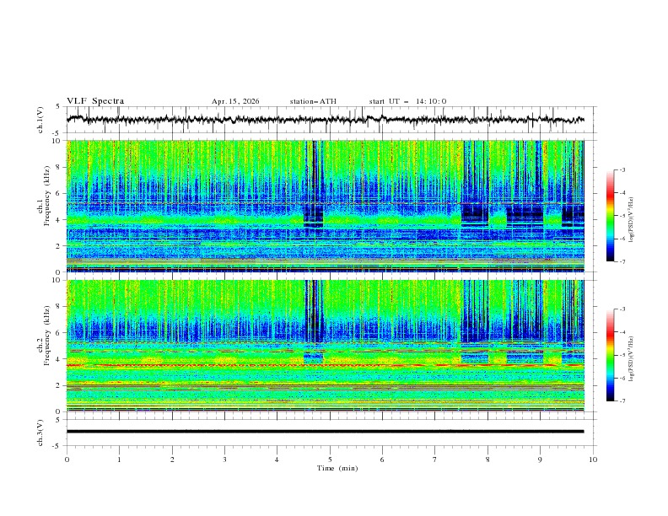Click time axis tick label '8'

click(488, 460)
